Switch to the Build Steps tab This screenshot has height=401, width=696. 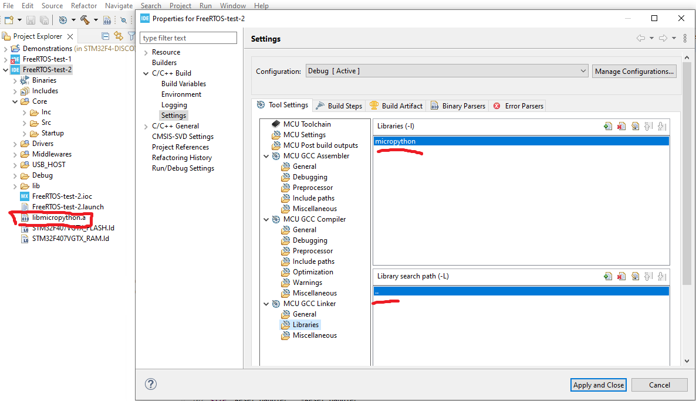click(339, 106)
